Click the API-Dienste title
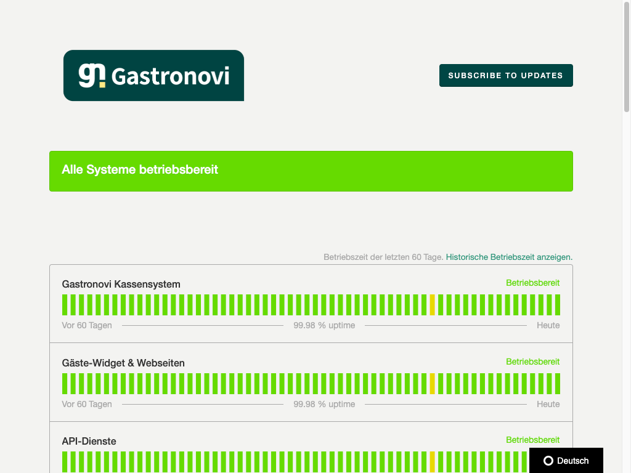 pyautogui.click(x=89, y=441)
